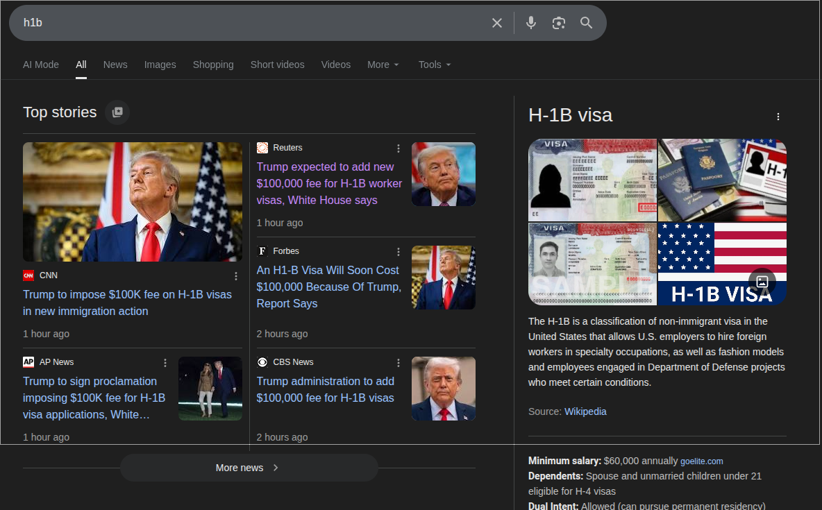This screenshot has width=822, height=510.
Task: Click the H-1B visa panel title
Action: [571, 114]
